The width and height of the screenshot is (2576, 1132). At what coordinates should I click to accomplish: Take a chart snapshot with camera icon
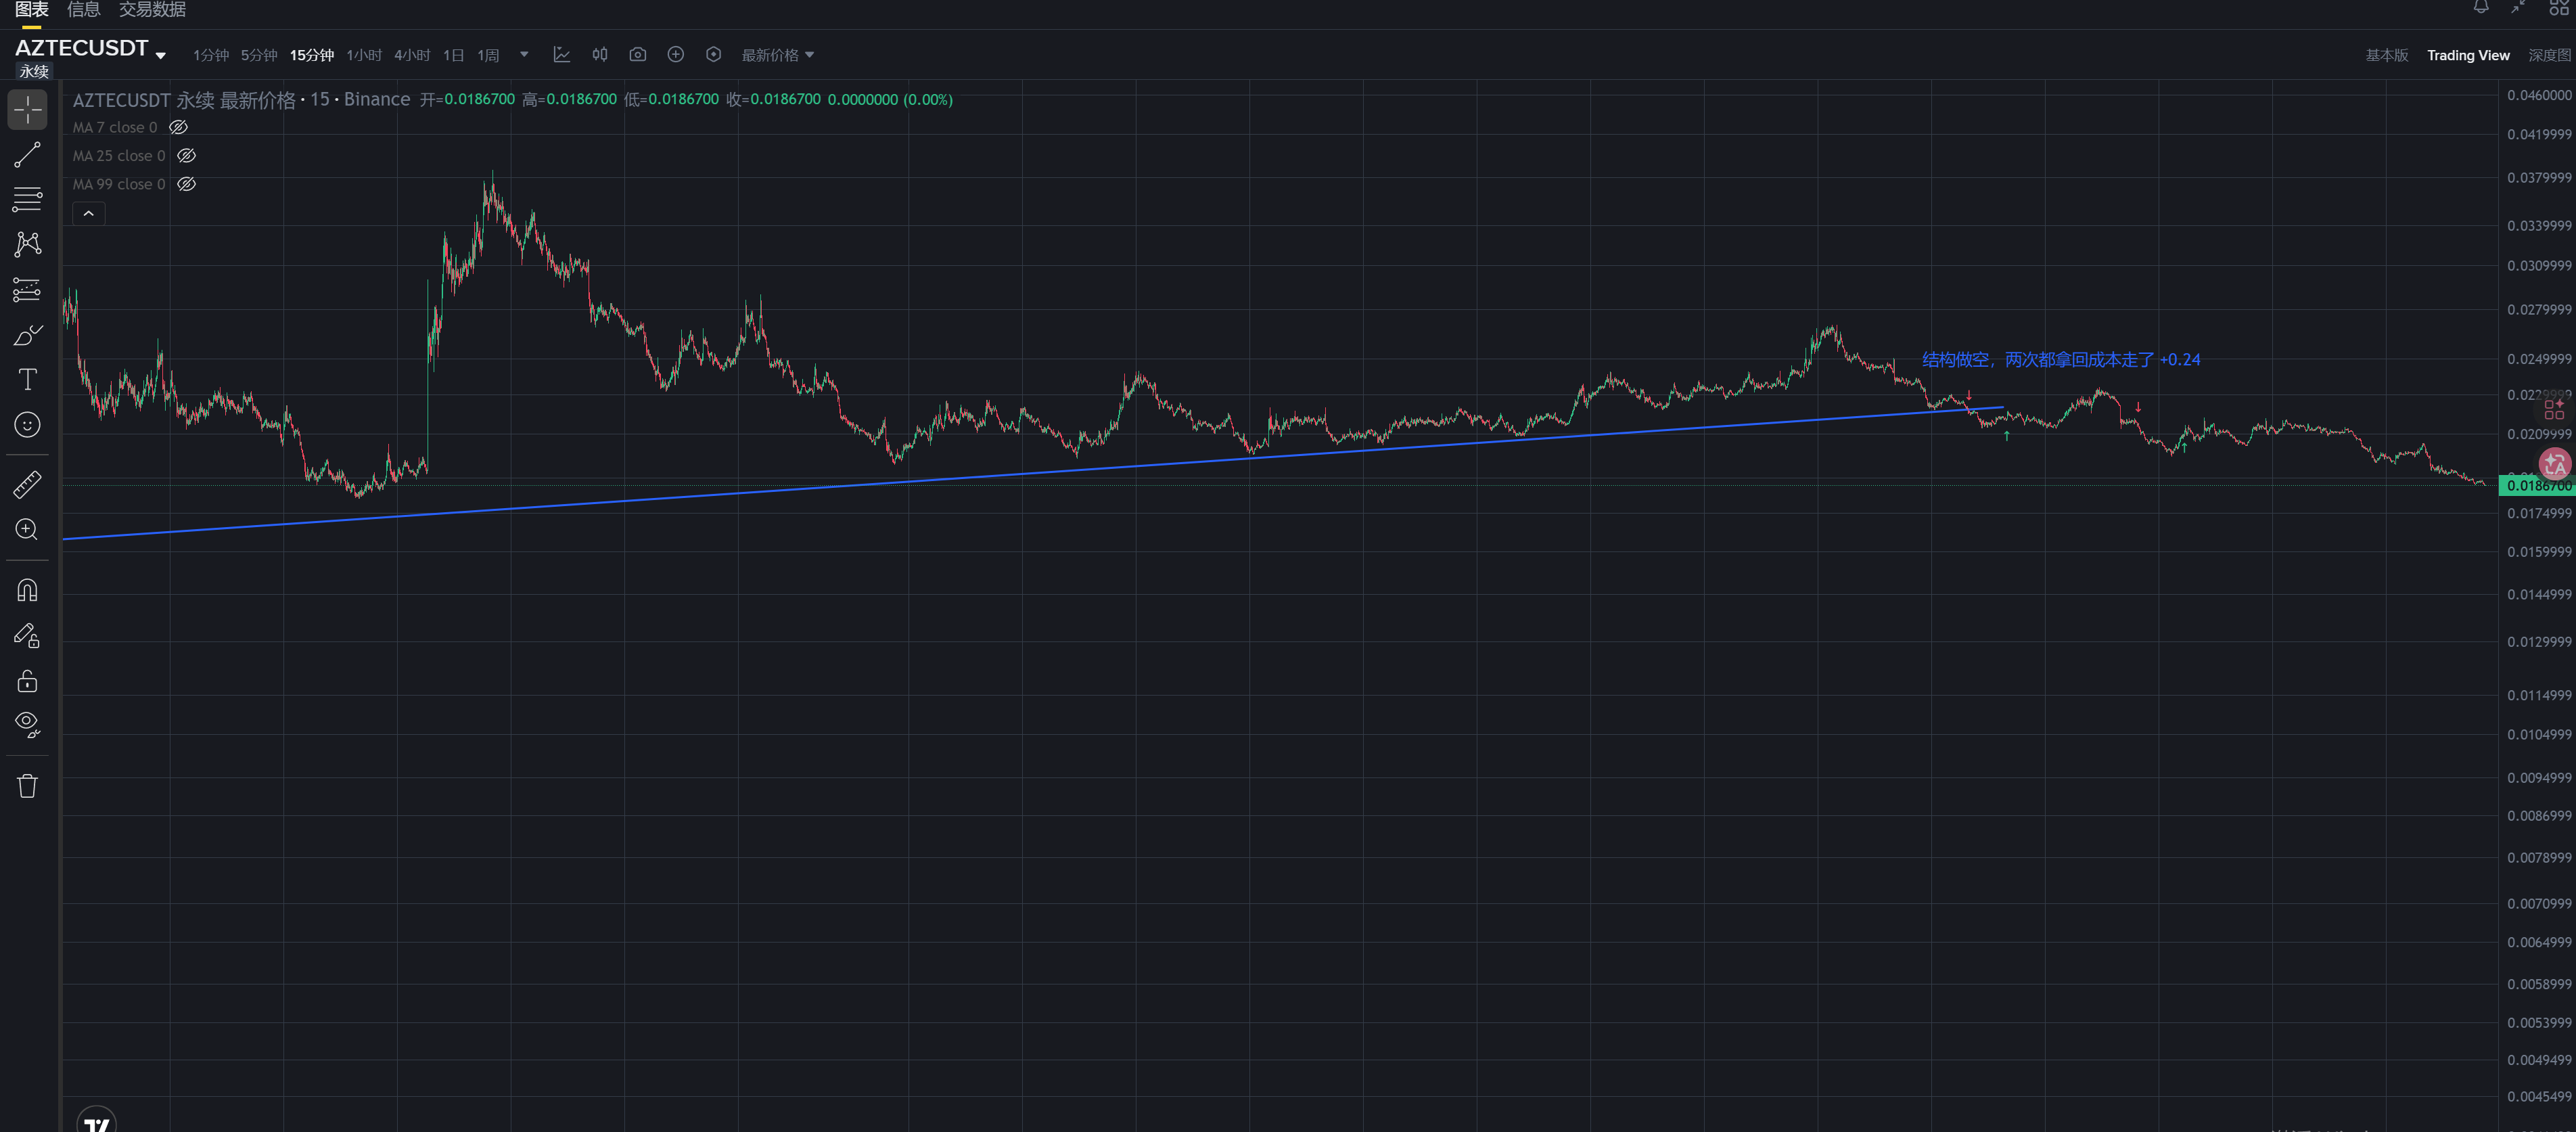[637, 55]
